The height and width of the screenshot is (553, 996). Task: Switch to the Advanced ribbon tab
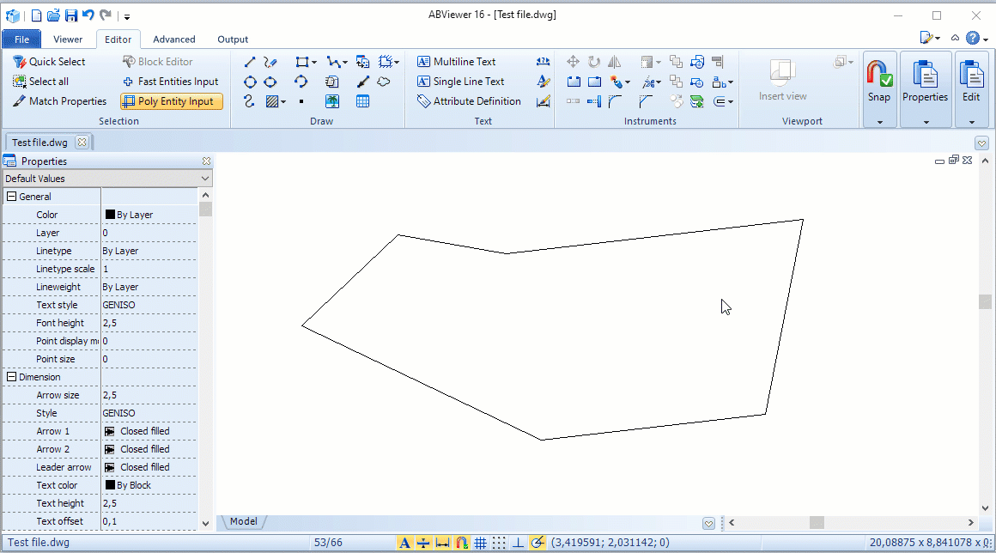pyautogui.click(x=174, y=39)
